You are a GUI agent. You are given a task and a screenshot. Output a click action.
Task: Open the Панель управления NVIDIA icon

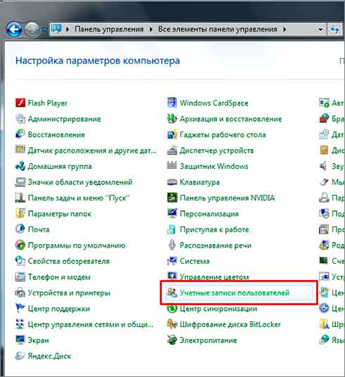[x=172, y=198]
